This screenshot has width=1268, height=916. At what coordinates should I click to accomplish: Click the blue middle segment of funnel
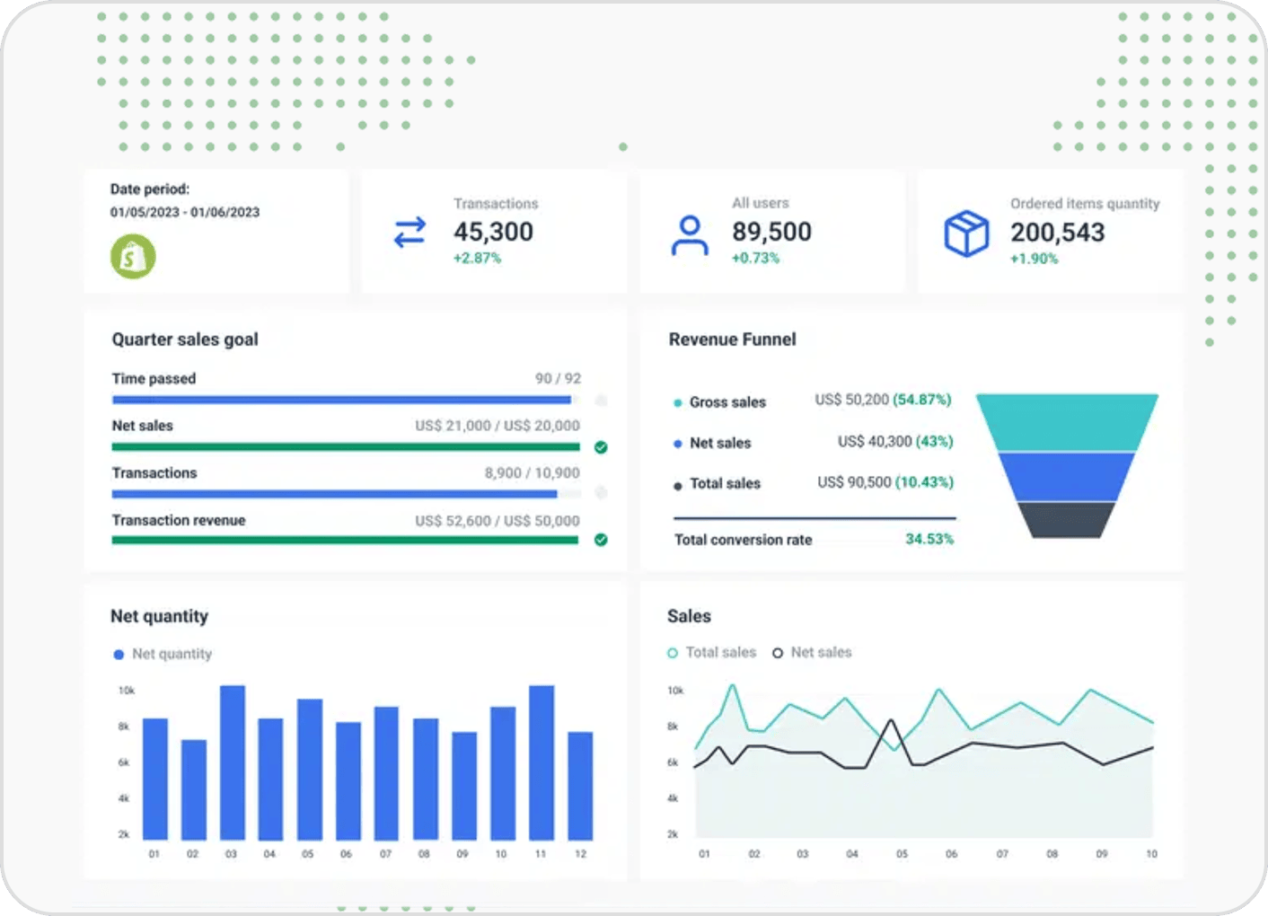(1066, 476)
